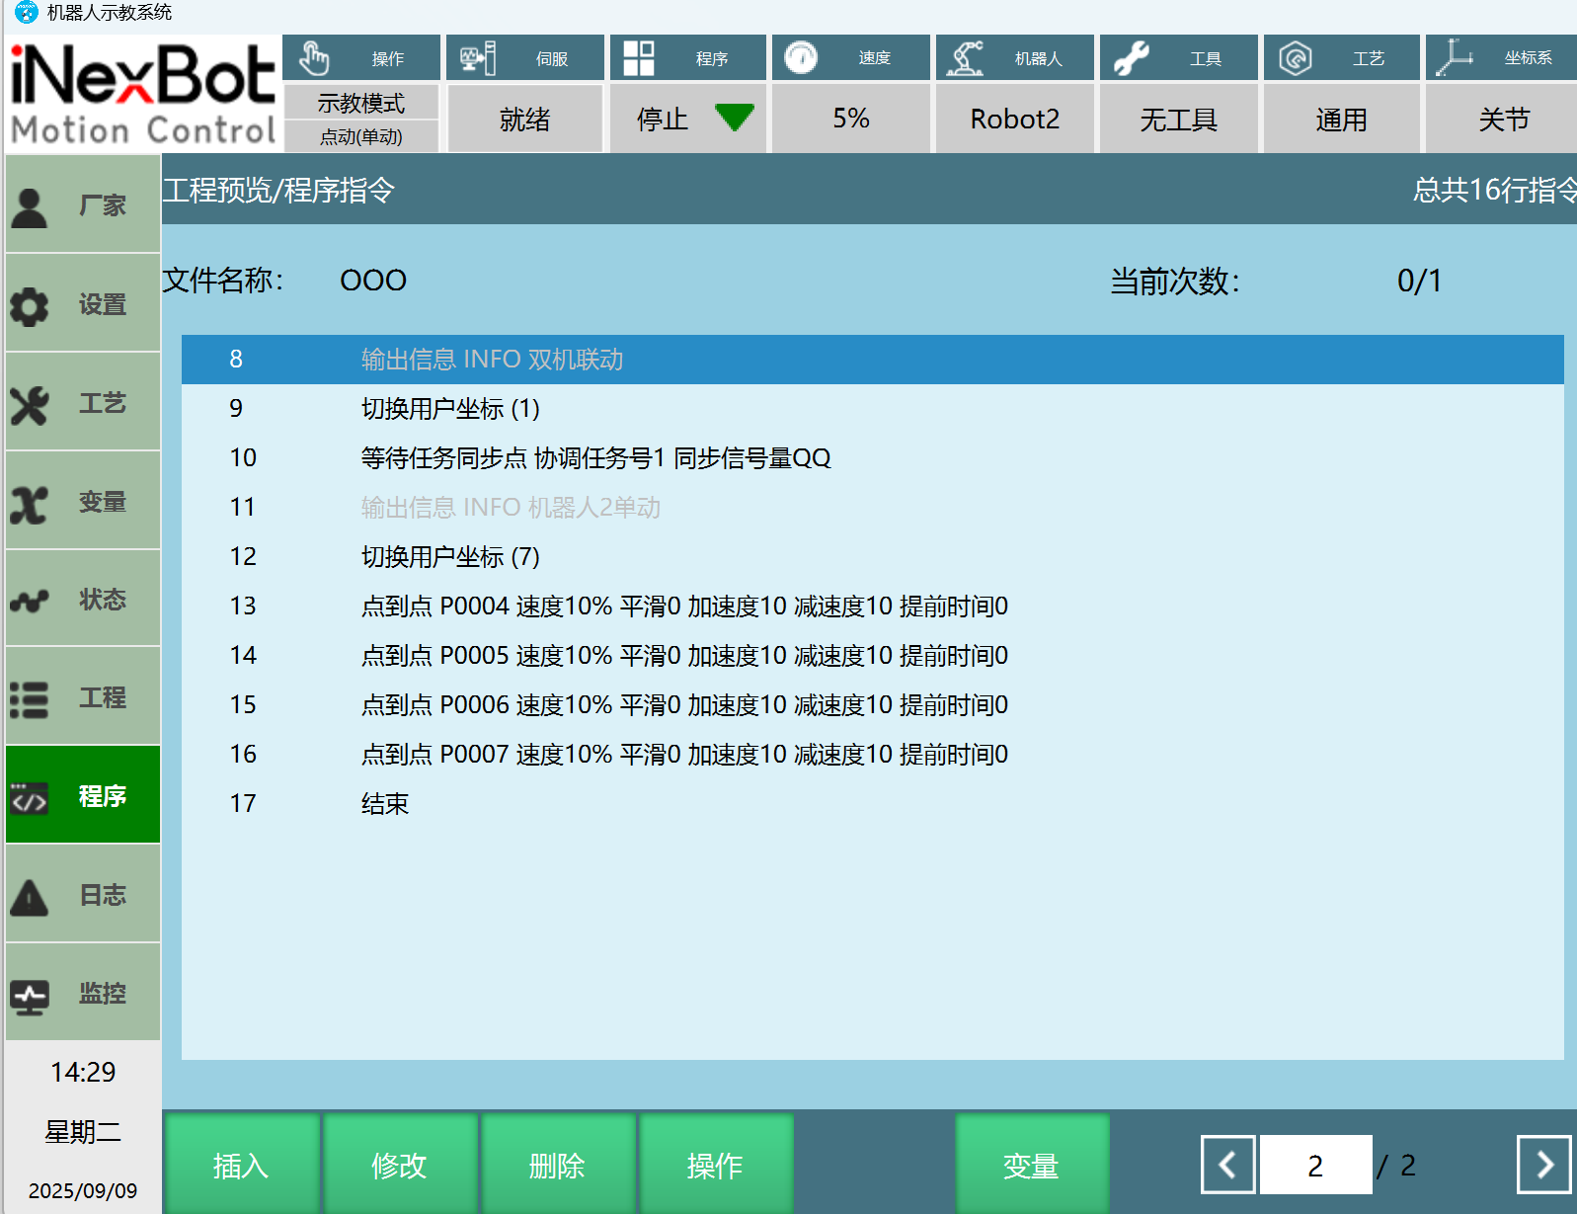Click the Process technology icon in top bar
This screenshot has height=1214, width=1577.
pyautogui.click(x=1295, y=58)
